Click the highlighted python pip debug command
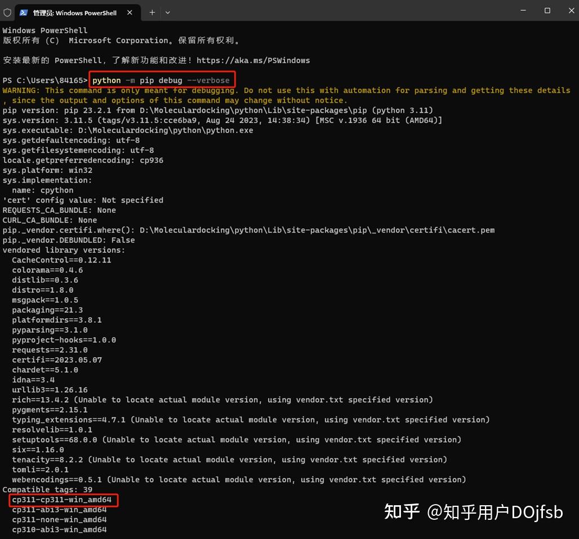This screenshot has height=539, width=579. coord(162,80)
